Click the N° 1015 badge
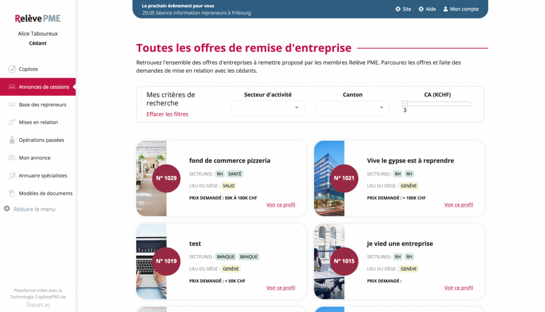Image resolution: width=545 pixels, height=312 pixels. point(344,261)
